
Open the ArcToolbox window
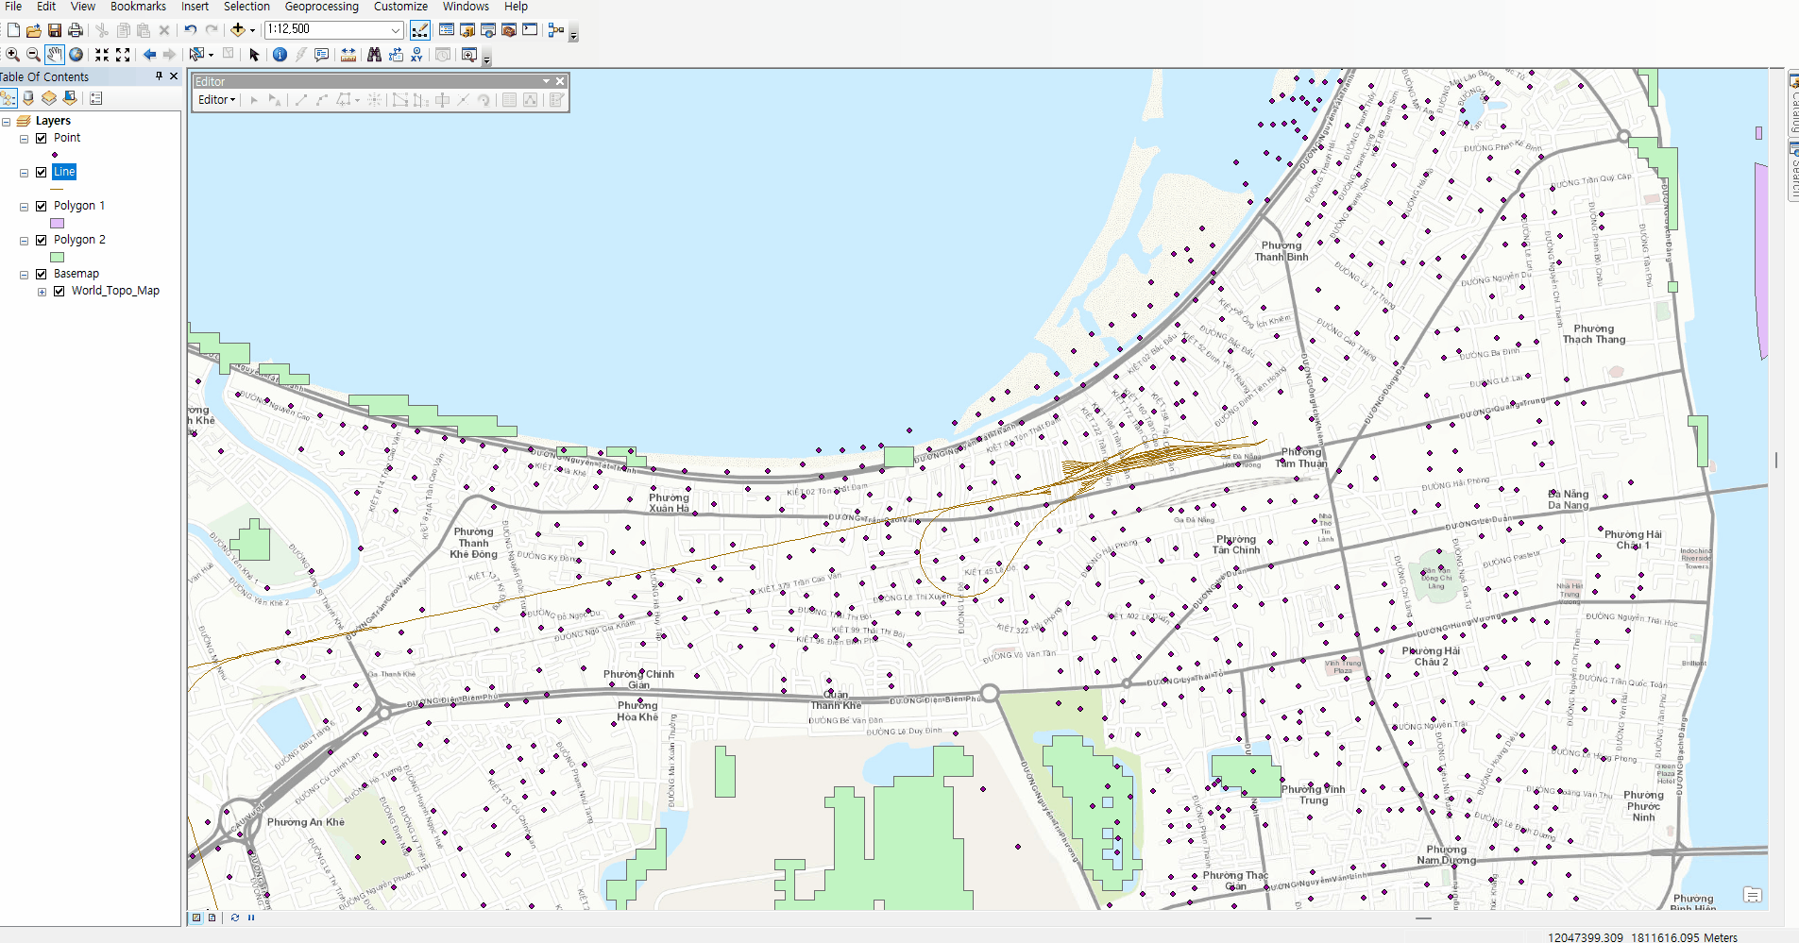[x=509, y=30]
